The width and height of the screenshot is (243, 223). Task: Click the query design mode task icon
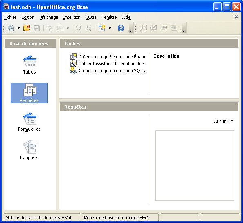click(73, 56)
